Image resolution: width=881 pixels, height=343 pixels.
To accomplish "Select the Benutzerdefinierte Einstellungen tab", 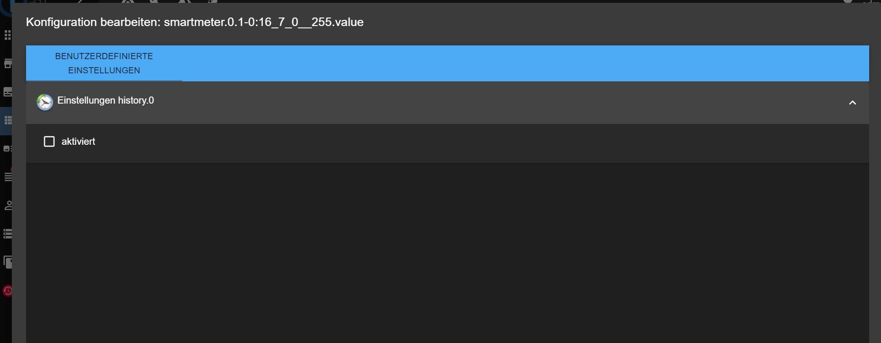I will tap(104, 63).
